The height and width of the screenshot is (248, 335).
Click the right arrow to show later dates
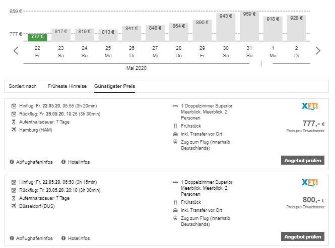coord(317,50)
